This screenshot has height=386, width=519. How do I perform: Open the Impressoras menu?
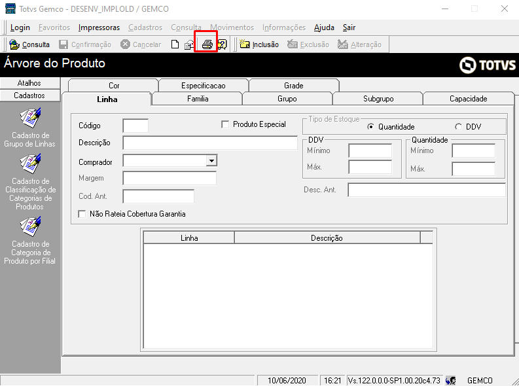click(x=99, y=27)
